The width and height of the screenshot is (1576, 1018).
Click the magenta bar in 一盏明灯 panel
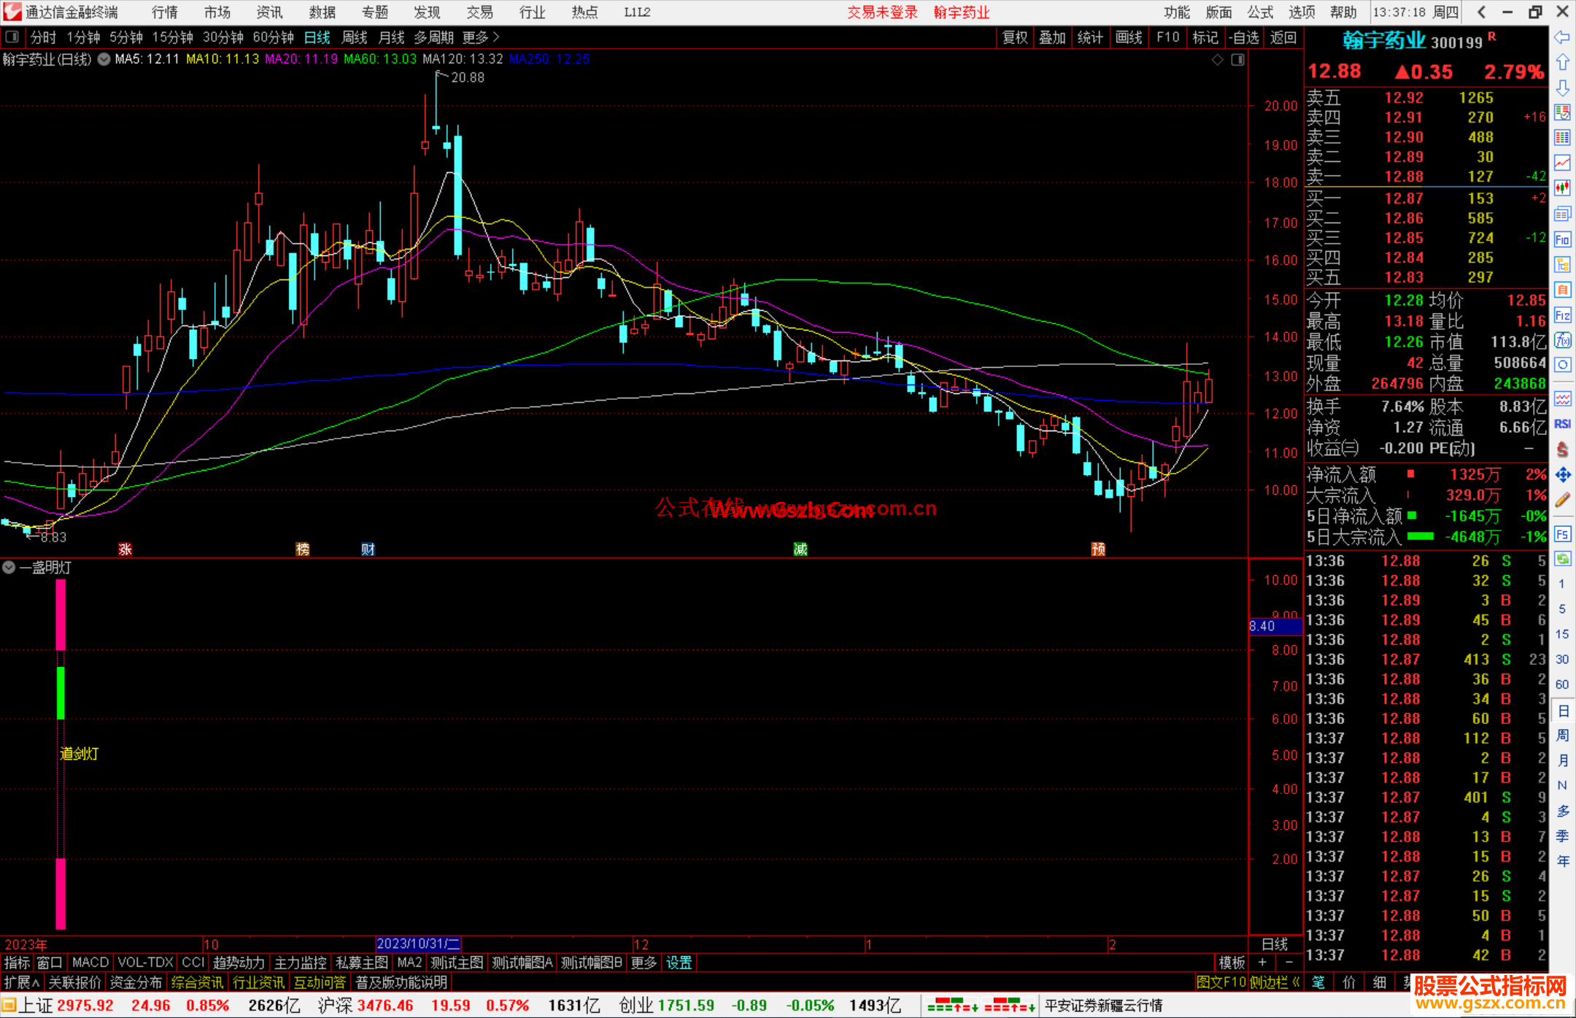click(x=61, y=614)
